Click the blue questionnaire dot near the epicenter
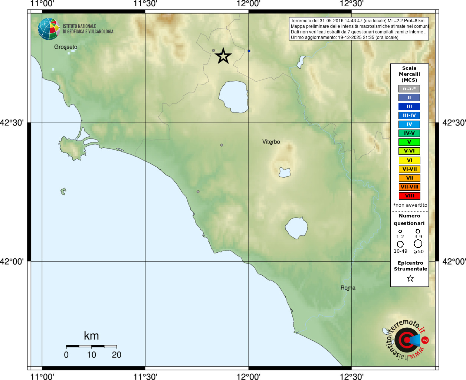 [249, 51]
